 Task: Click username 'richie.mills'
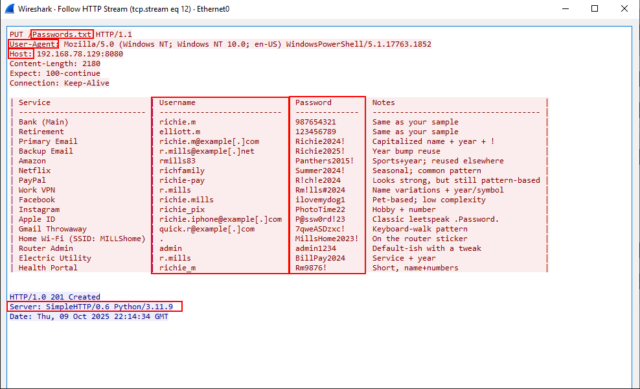[187, 200]
